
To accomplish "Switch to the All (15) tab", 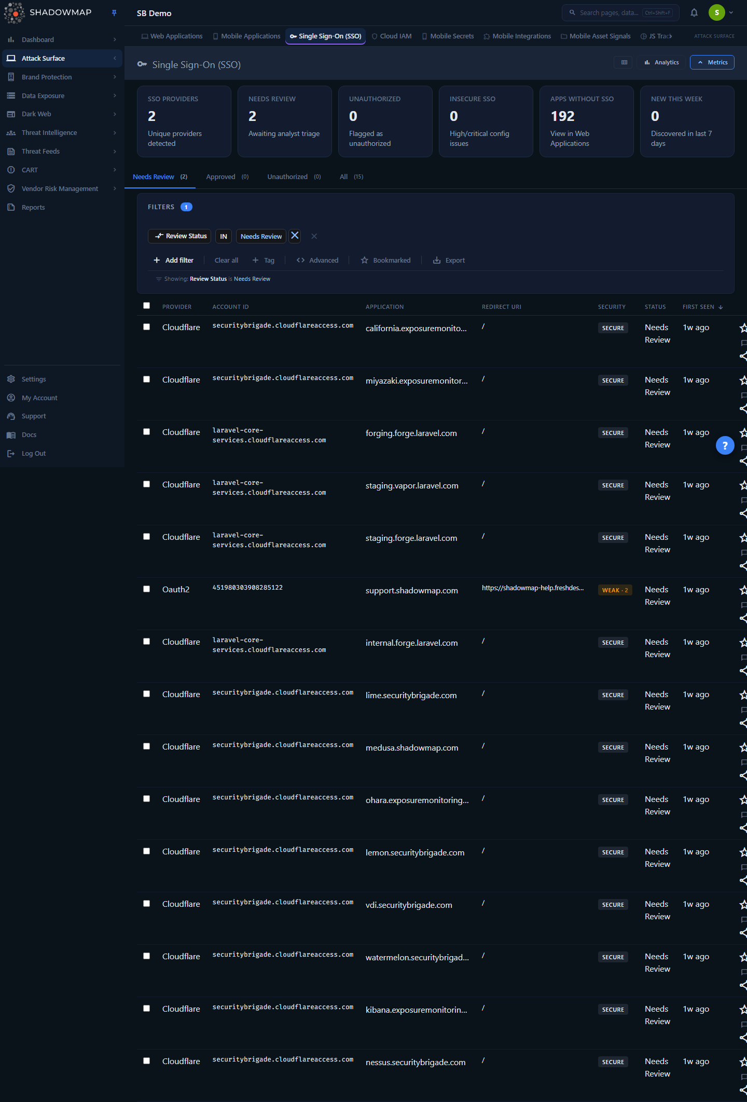I will click(351, 177).
